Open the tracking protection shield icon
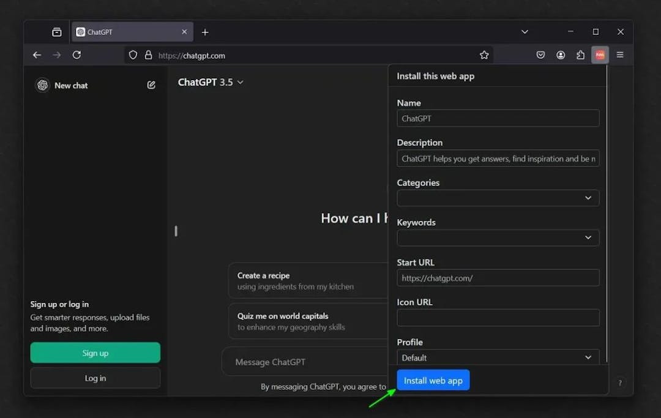This screenshot has height=418, width=661. (133, 54)
